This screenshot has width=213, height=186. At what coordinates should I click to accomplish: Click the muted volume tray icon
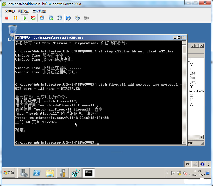click(x=185, y=173)
